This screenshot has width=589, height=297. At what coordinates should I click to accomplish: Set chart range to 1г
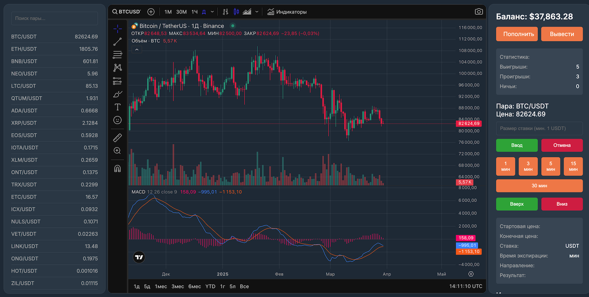tap(222, 286)
